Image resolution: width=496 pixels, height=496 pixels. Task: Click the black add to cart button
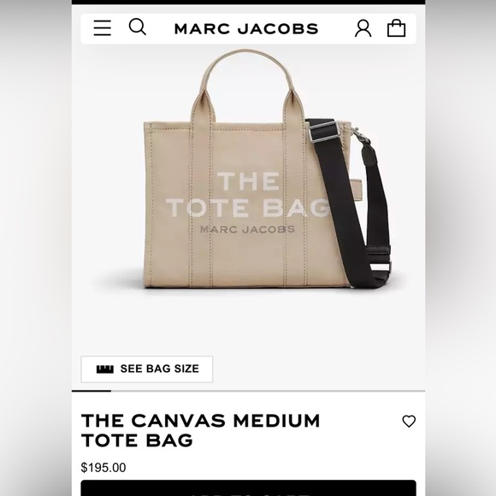[x=248, y=488]
